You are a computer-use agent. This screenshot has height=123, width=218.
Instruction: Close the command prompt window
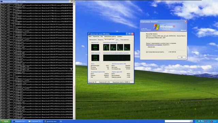coord(74,1)
